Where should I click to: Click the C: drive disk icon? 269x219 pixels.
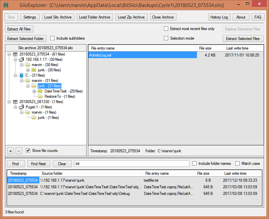coord(21,75)
